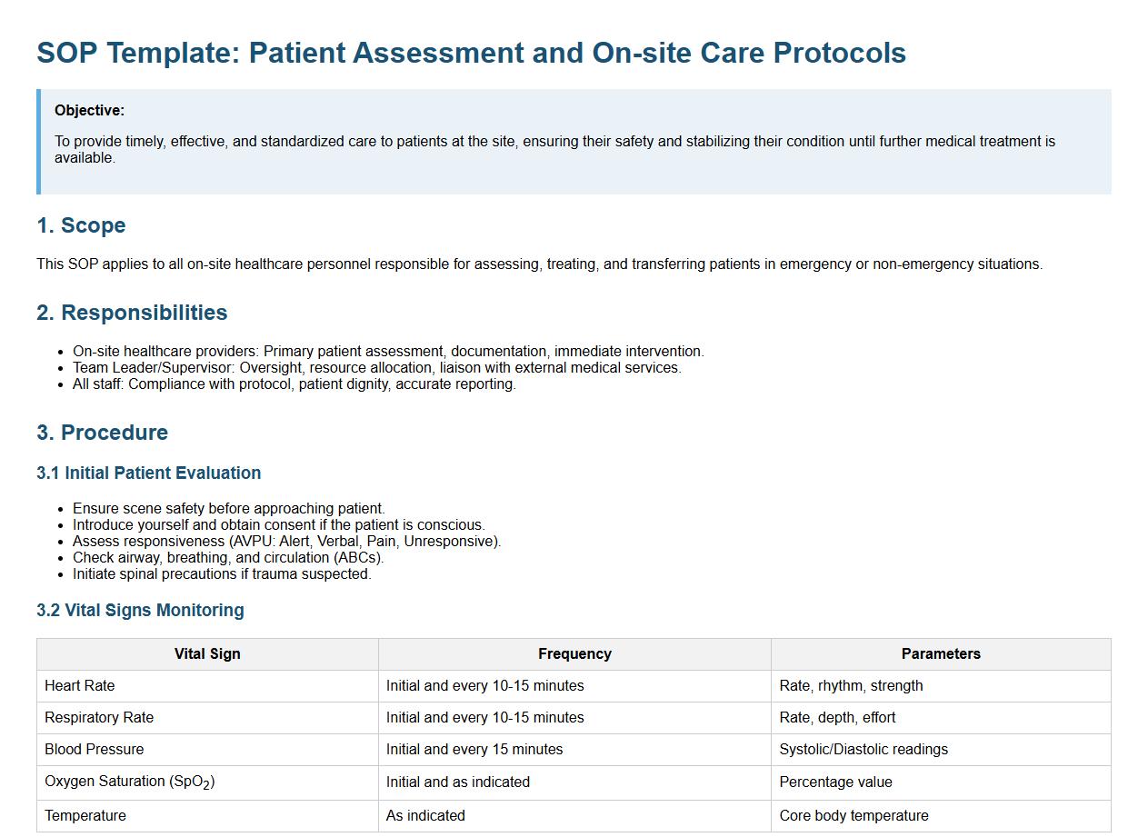Click the objective description paragraph

pos(554,149)
